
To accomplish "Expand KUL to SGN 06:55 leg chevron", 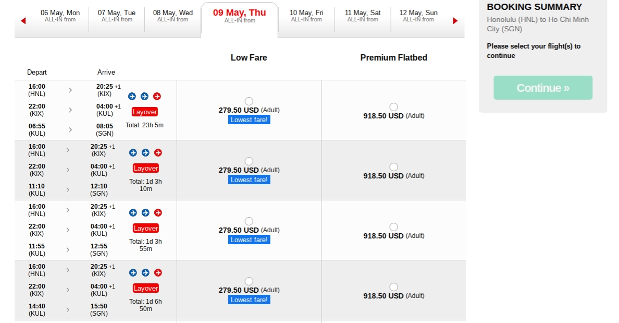I will click(70, 130).
